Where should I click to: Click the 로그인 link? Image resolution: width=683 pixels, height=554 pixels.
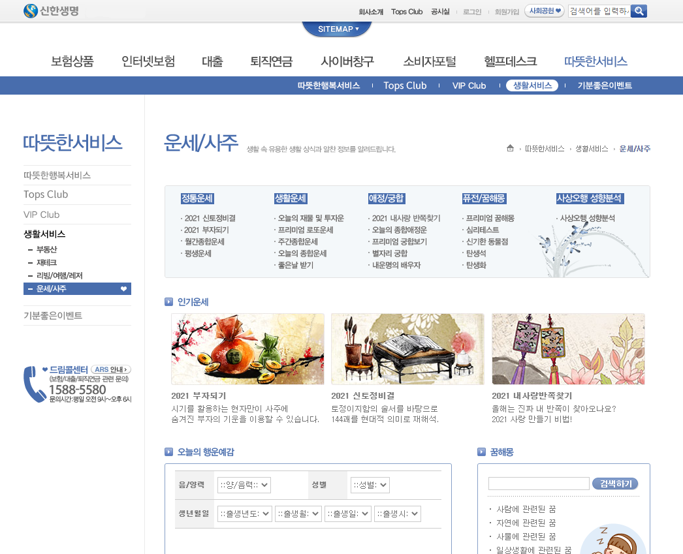coord(471,12)
